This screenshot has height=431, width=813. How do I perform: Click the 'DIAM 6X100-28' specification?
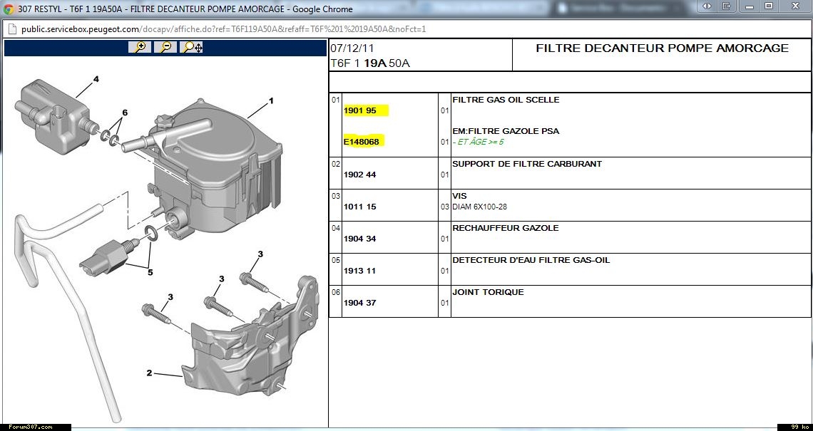pyautogui.click(x=480, y=207)
